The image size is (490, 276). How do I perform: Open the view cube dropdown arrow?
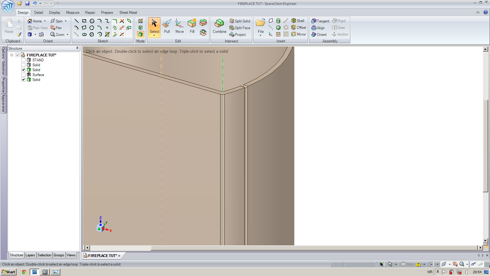(x=35, y=35)
